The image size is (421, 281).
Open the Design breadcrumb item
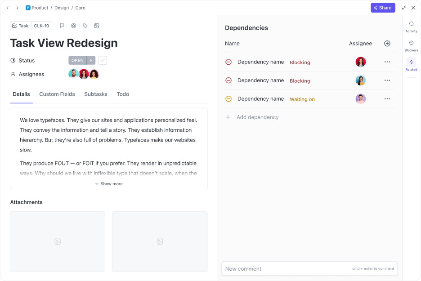61,8
